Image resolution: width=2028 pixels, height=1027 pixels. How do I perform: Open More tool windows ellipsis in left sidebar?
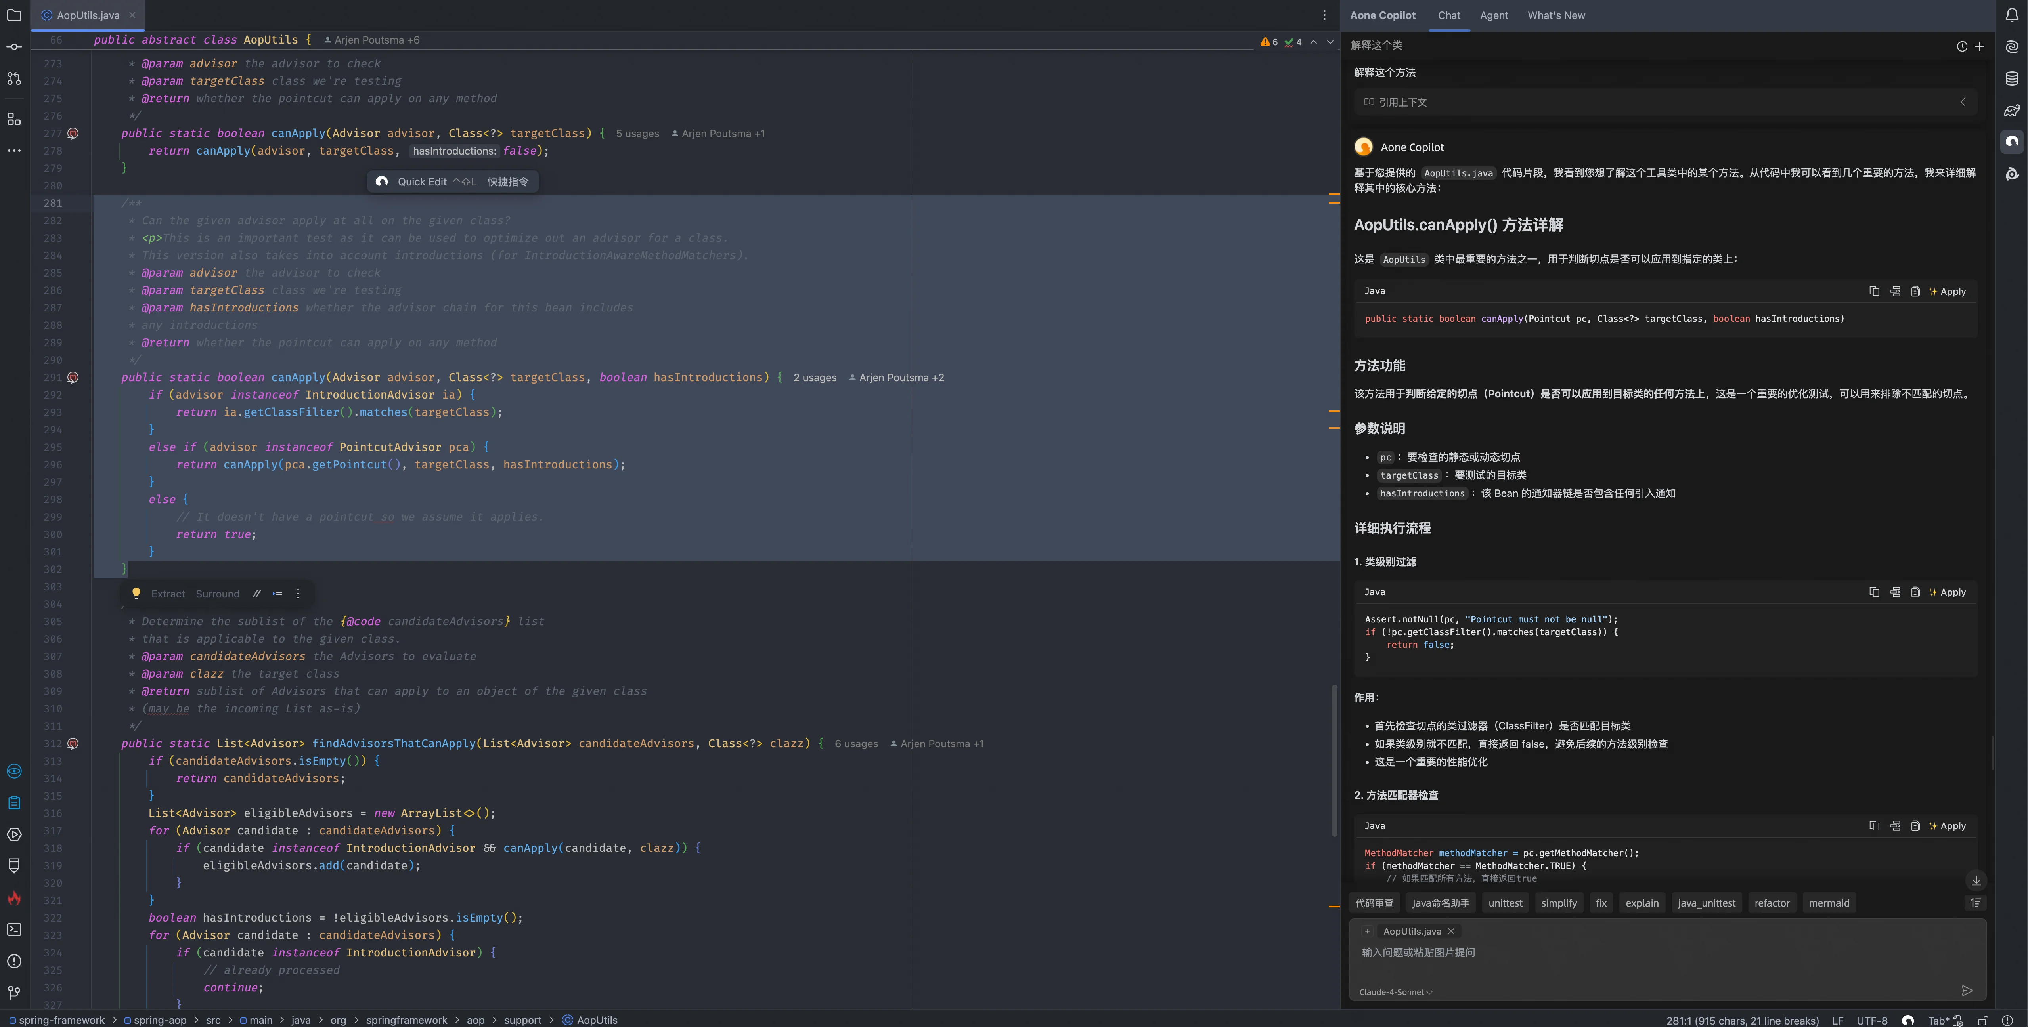coord(14,149)
